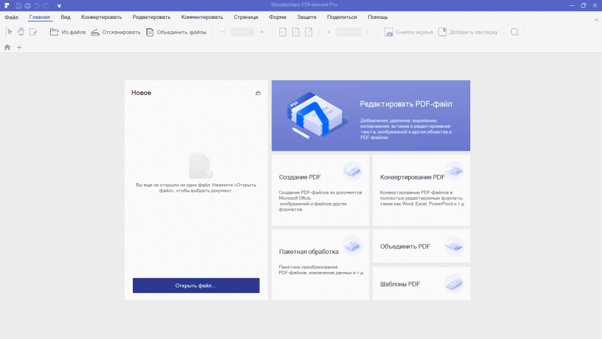
Task: Open quick access toolbar dropdown arrow
Action: 59,6
